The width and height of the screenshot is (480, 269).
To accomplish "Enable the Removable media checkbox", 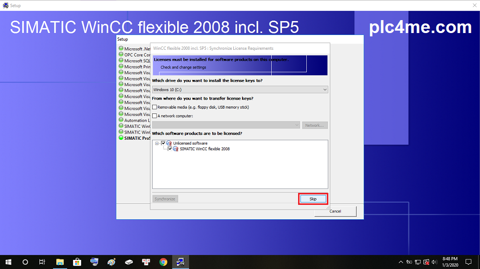I will (x=155, y=107).
